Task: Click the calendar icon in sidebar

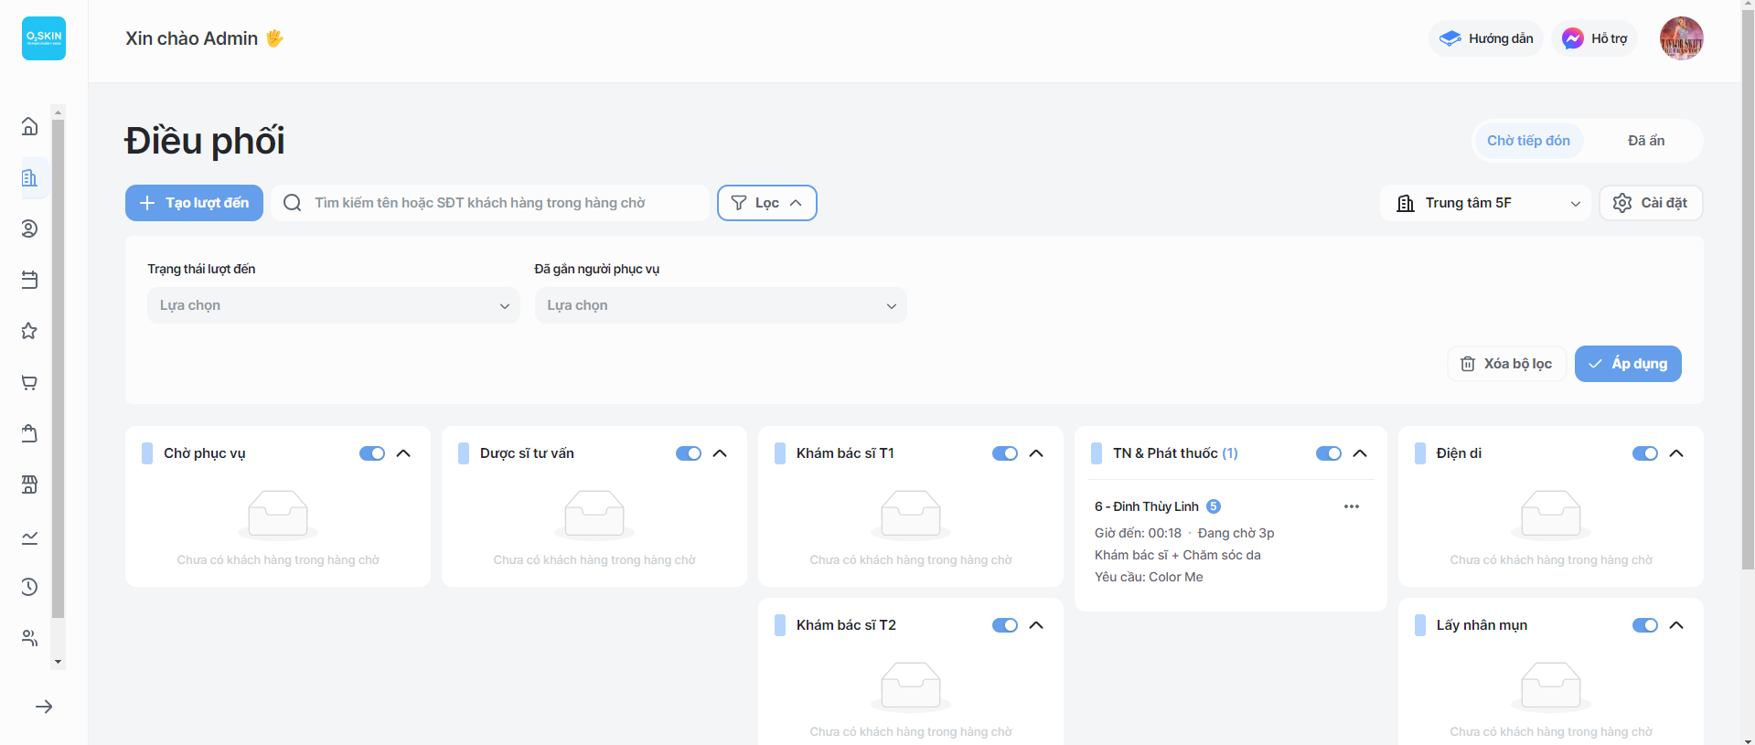Action: coord(29,280)
